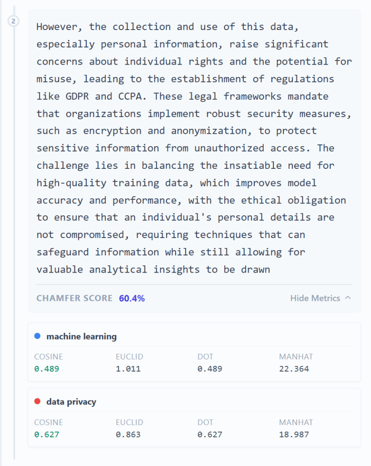Collapse metrics using the chevron arrow
The width and height of the screenshot is (371, 466).
pos(348,298)
